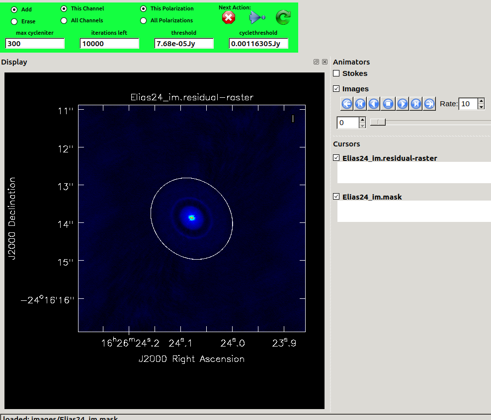This screenshot has height=420, width=491.
Task: Decrease the animation Rate value
Action: point(481,107)
